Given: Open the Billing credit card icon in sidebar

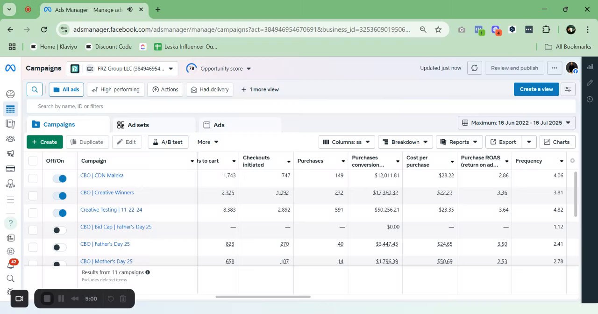Looking at the screenshot, I should click(10, 169).
